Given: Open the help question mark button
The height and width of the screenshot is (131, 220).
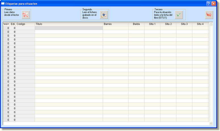Looking at the screenshot, I should point(209,3).
